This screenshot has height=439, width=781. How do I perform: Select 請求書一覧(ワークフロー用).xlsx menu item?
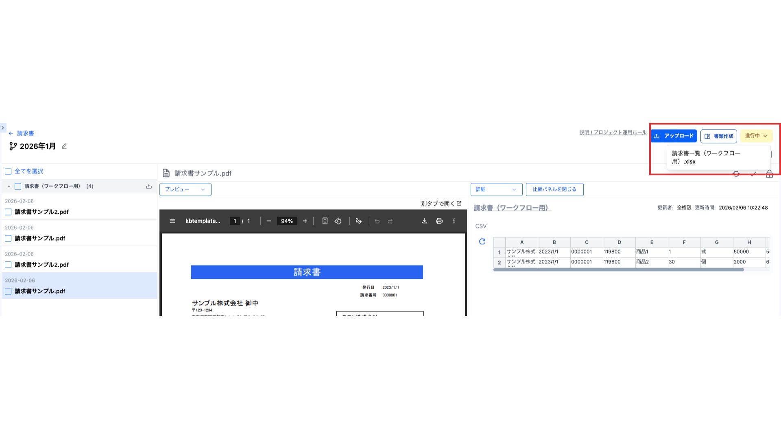[706, 157]
